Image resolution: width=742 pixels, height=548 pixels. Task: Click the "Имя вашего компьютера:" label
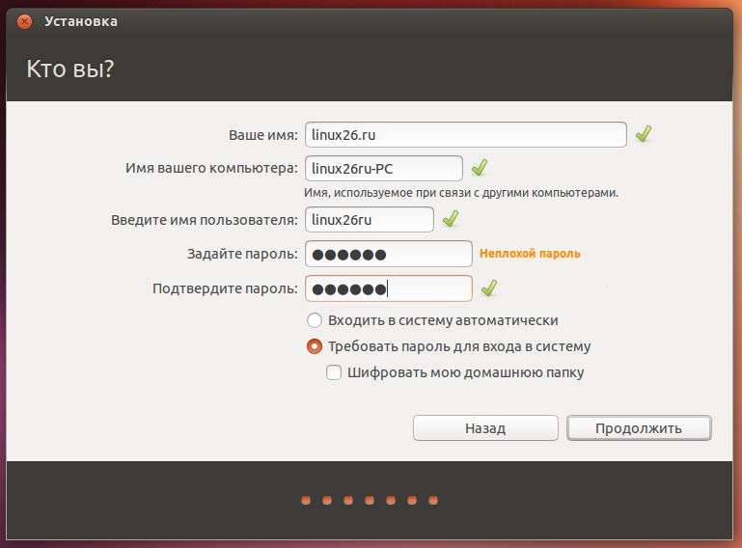tap(211, 169)
